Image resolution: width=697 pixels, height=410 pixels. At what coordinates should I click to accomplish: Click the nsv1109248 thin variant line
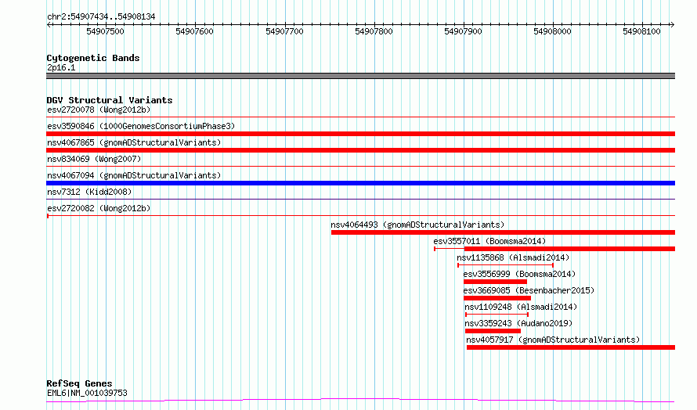497,315
